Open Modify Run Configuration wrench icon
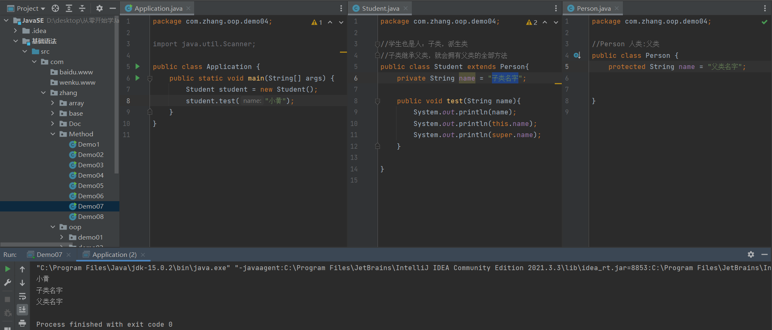This screenshot has width=772, height=330. [x=7, y=283]
